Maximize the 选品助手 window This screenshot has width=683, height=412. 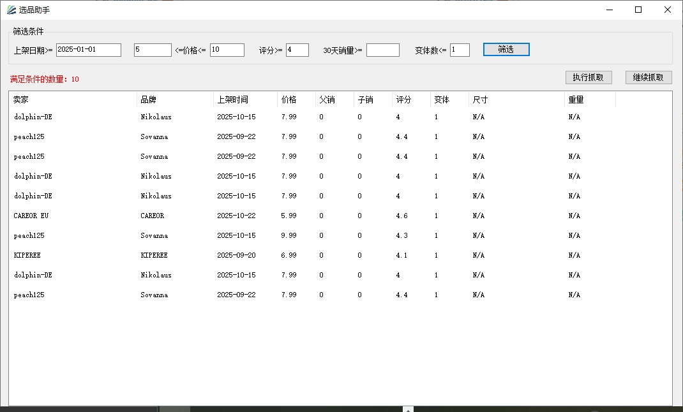point(638,10)
